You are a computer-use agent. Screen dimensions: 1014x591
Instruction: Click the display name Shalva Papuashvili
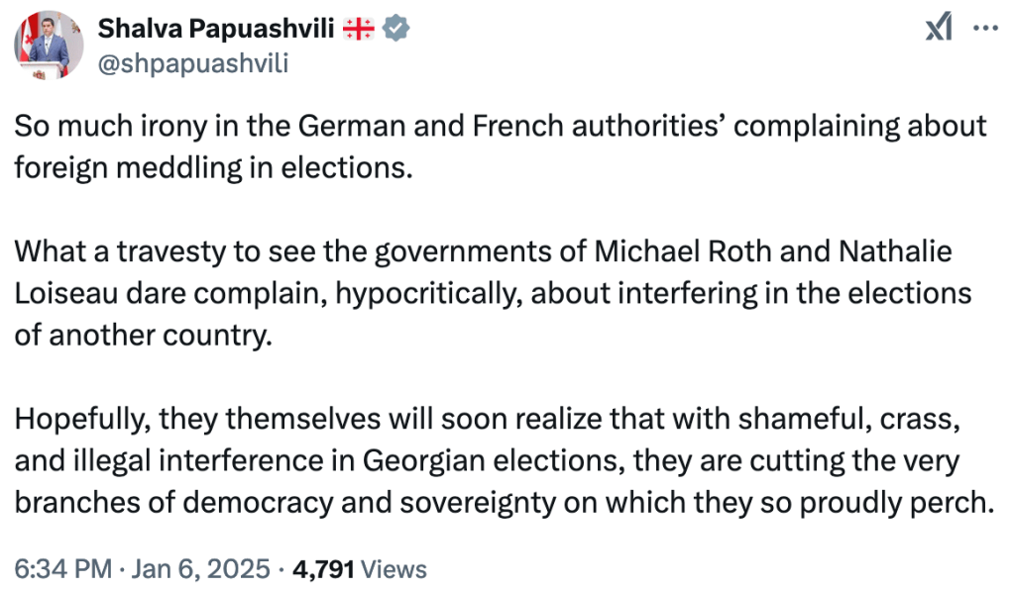[215, 30]
